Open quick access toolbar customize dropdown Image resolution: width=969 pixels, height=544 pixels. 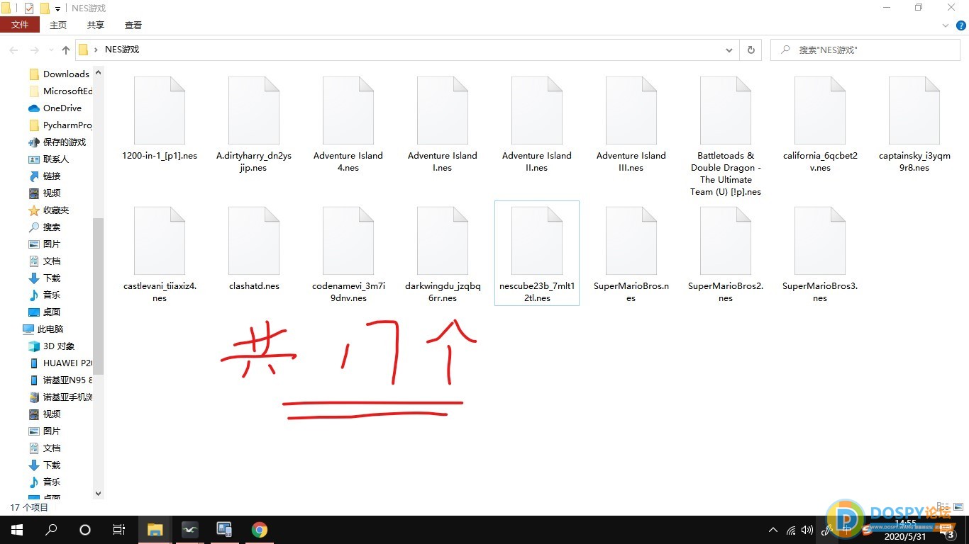57,8
